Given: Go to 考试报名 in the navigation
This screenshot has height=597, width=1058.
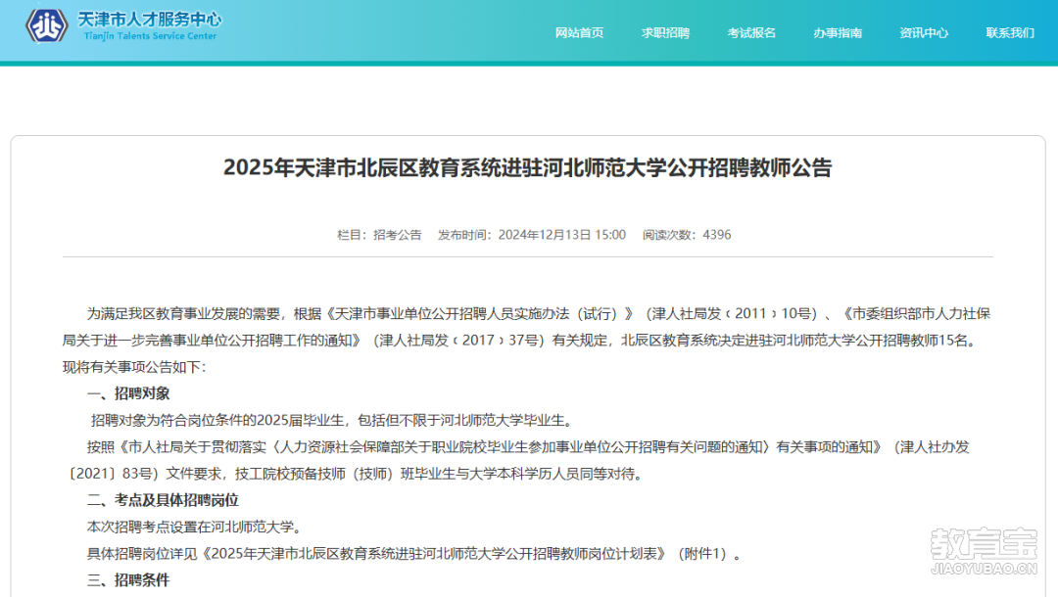Looking at the screenshot, I should coord(751,33).
